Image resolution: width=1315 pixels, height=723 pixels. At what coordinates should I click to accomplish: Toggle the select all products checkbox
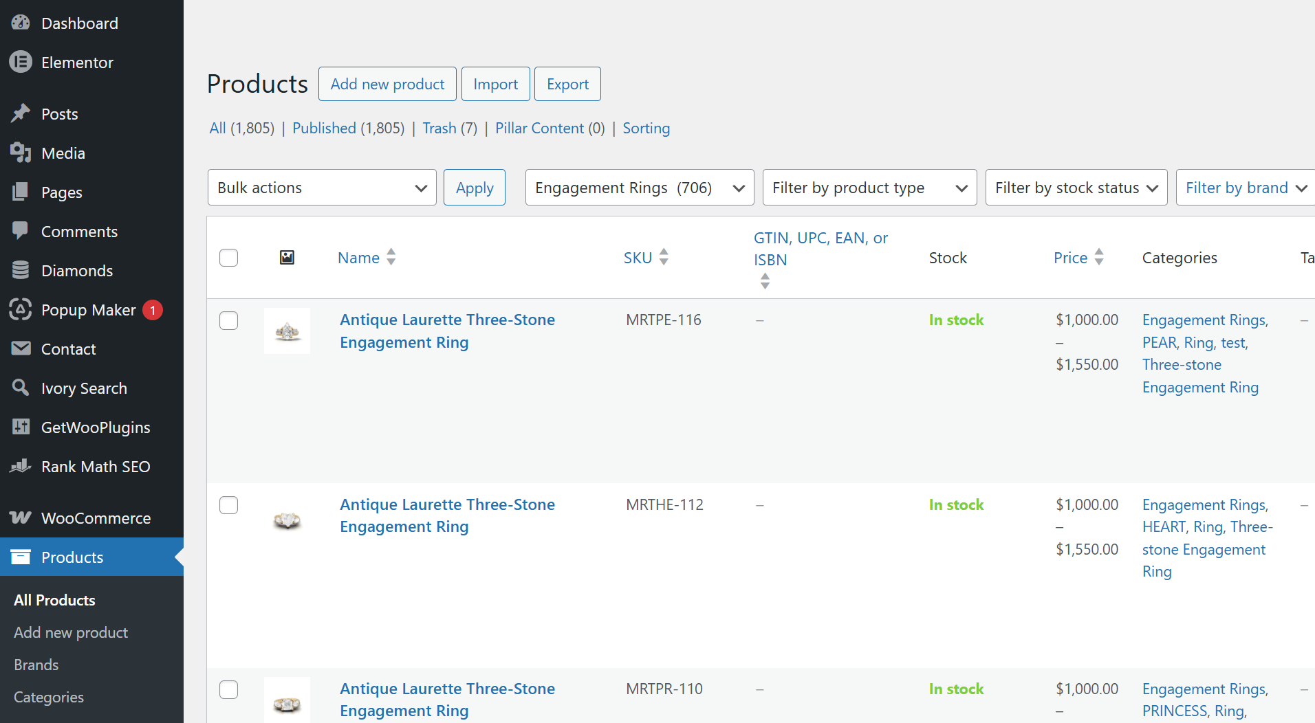click(228, 258)
